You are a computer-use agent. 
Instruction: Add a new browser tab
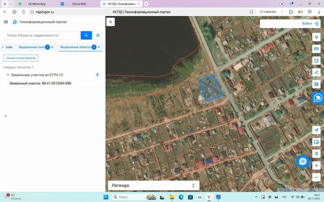(146, 4)
